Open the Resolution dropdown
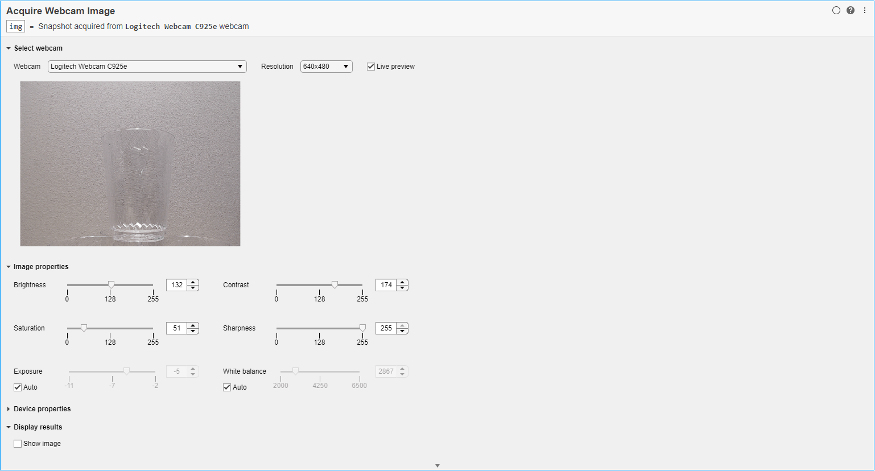The image size is (875, 471). (x=345, y=66)
